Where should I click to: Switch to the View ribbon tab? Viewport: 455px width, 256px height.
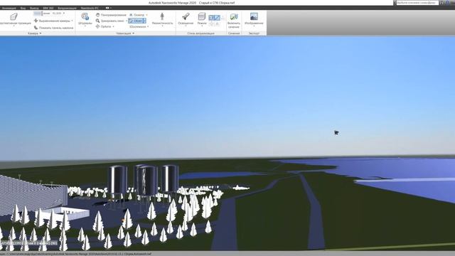(x=23, y=8)
